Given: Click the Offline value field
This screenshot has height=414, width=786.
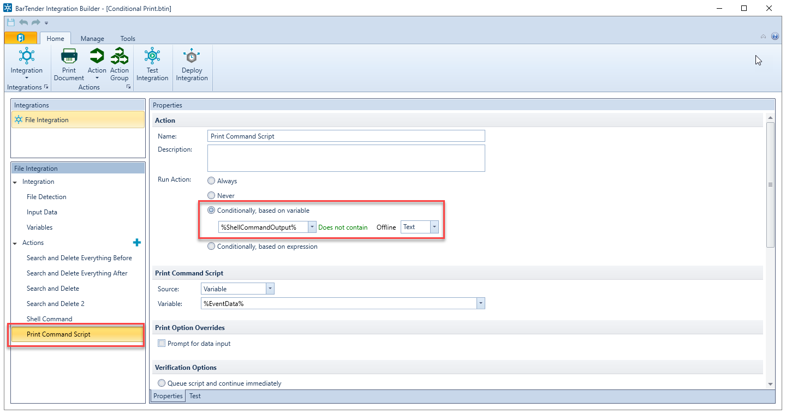Looking at the screenshot, I should [386, 227].
